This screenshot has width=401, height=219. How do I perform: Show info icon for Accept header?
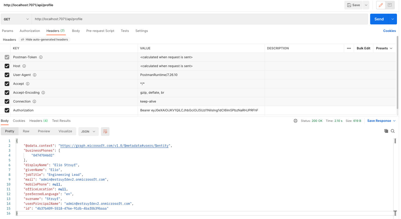28,84
